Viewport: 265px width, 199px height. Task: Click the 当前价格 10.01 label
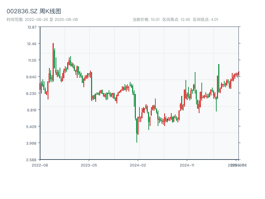(146, 20)
